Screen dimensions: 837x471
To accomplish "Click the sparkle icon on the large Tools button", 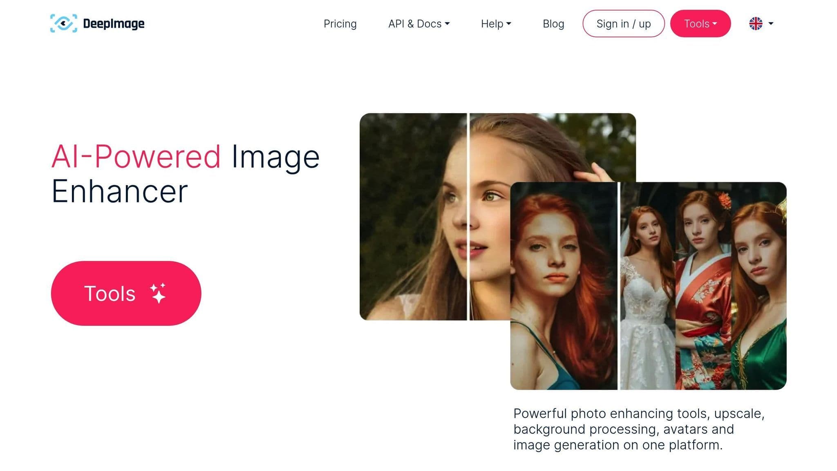I will 158,293.
